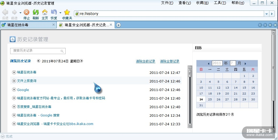Open the 收藏(B) menu

click(x=202, y=3)
